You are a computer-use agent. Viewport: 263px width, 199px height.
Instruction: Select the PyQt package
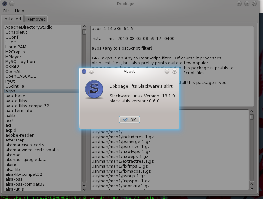coord(43,81)
